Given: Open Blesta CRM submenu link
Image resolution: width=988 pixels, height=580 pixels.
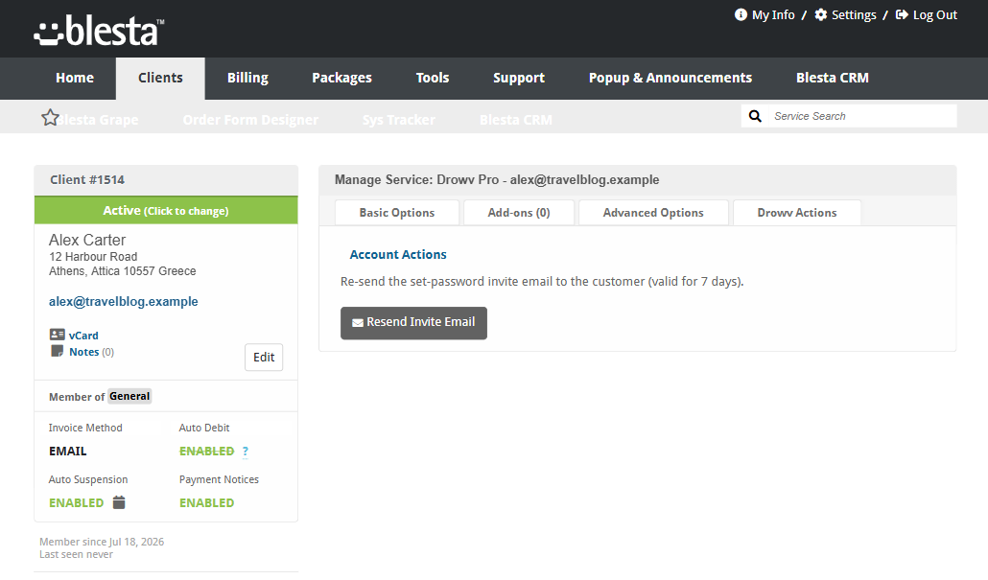Looking at the screenshot, I should 515,120.
